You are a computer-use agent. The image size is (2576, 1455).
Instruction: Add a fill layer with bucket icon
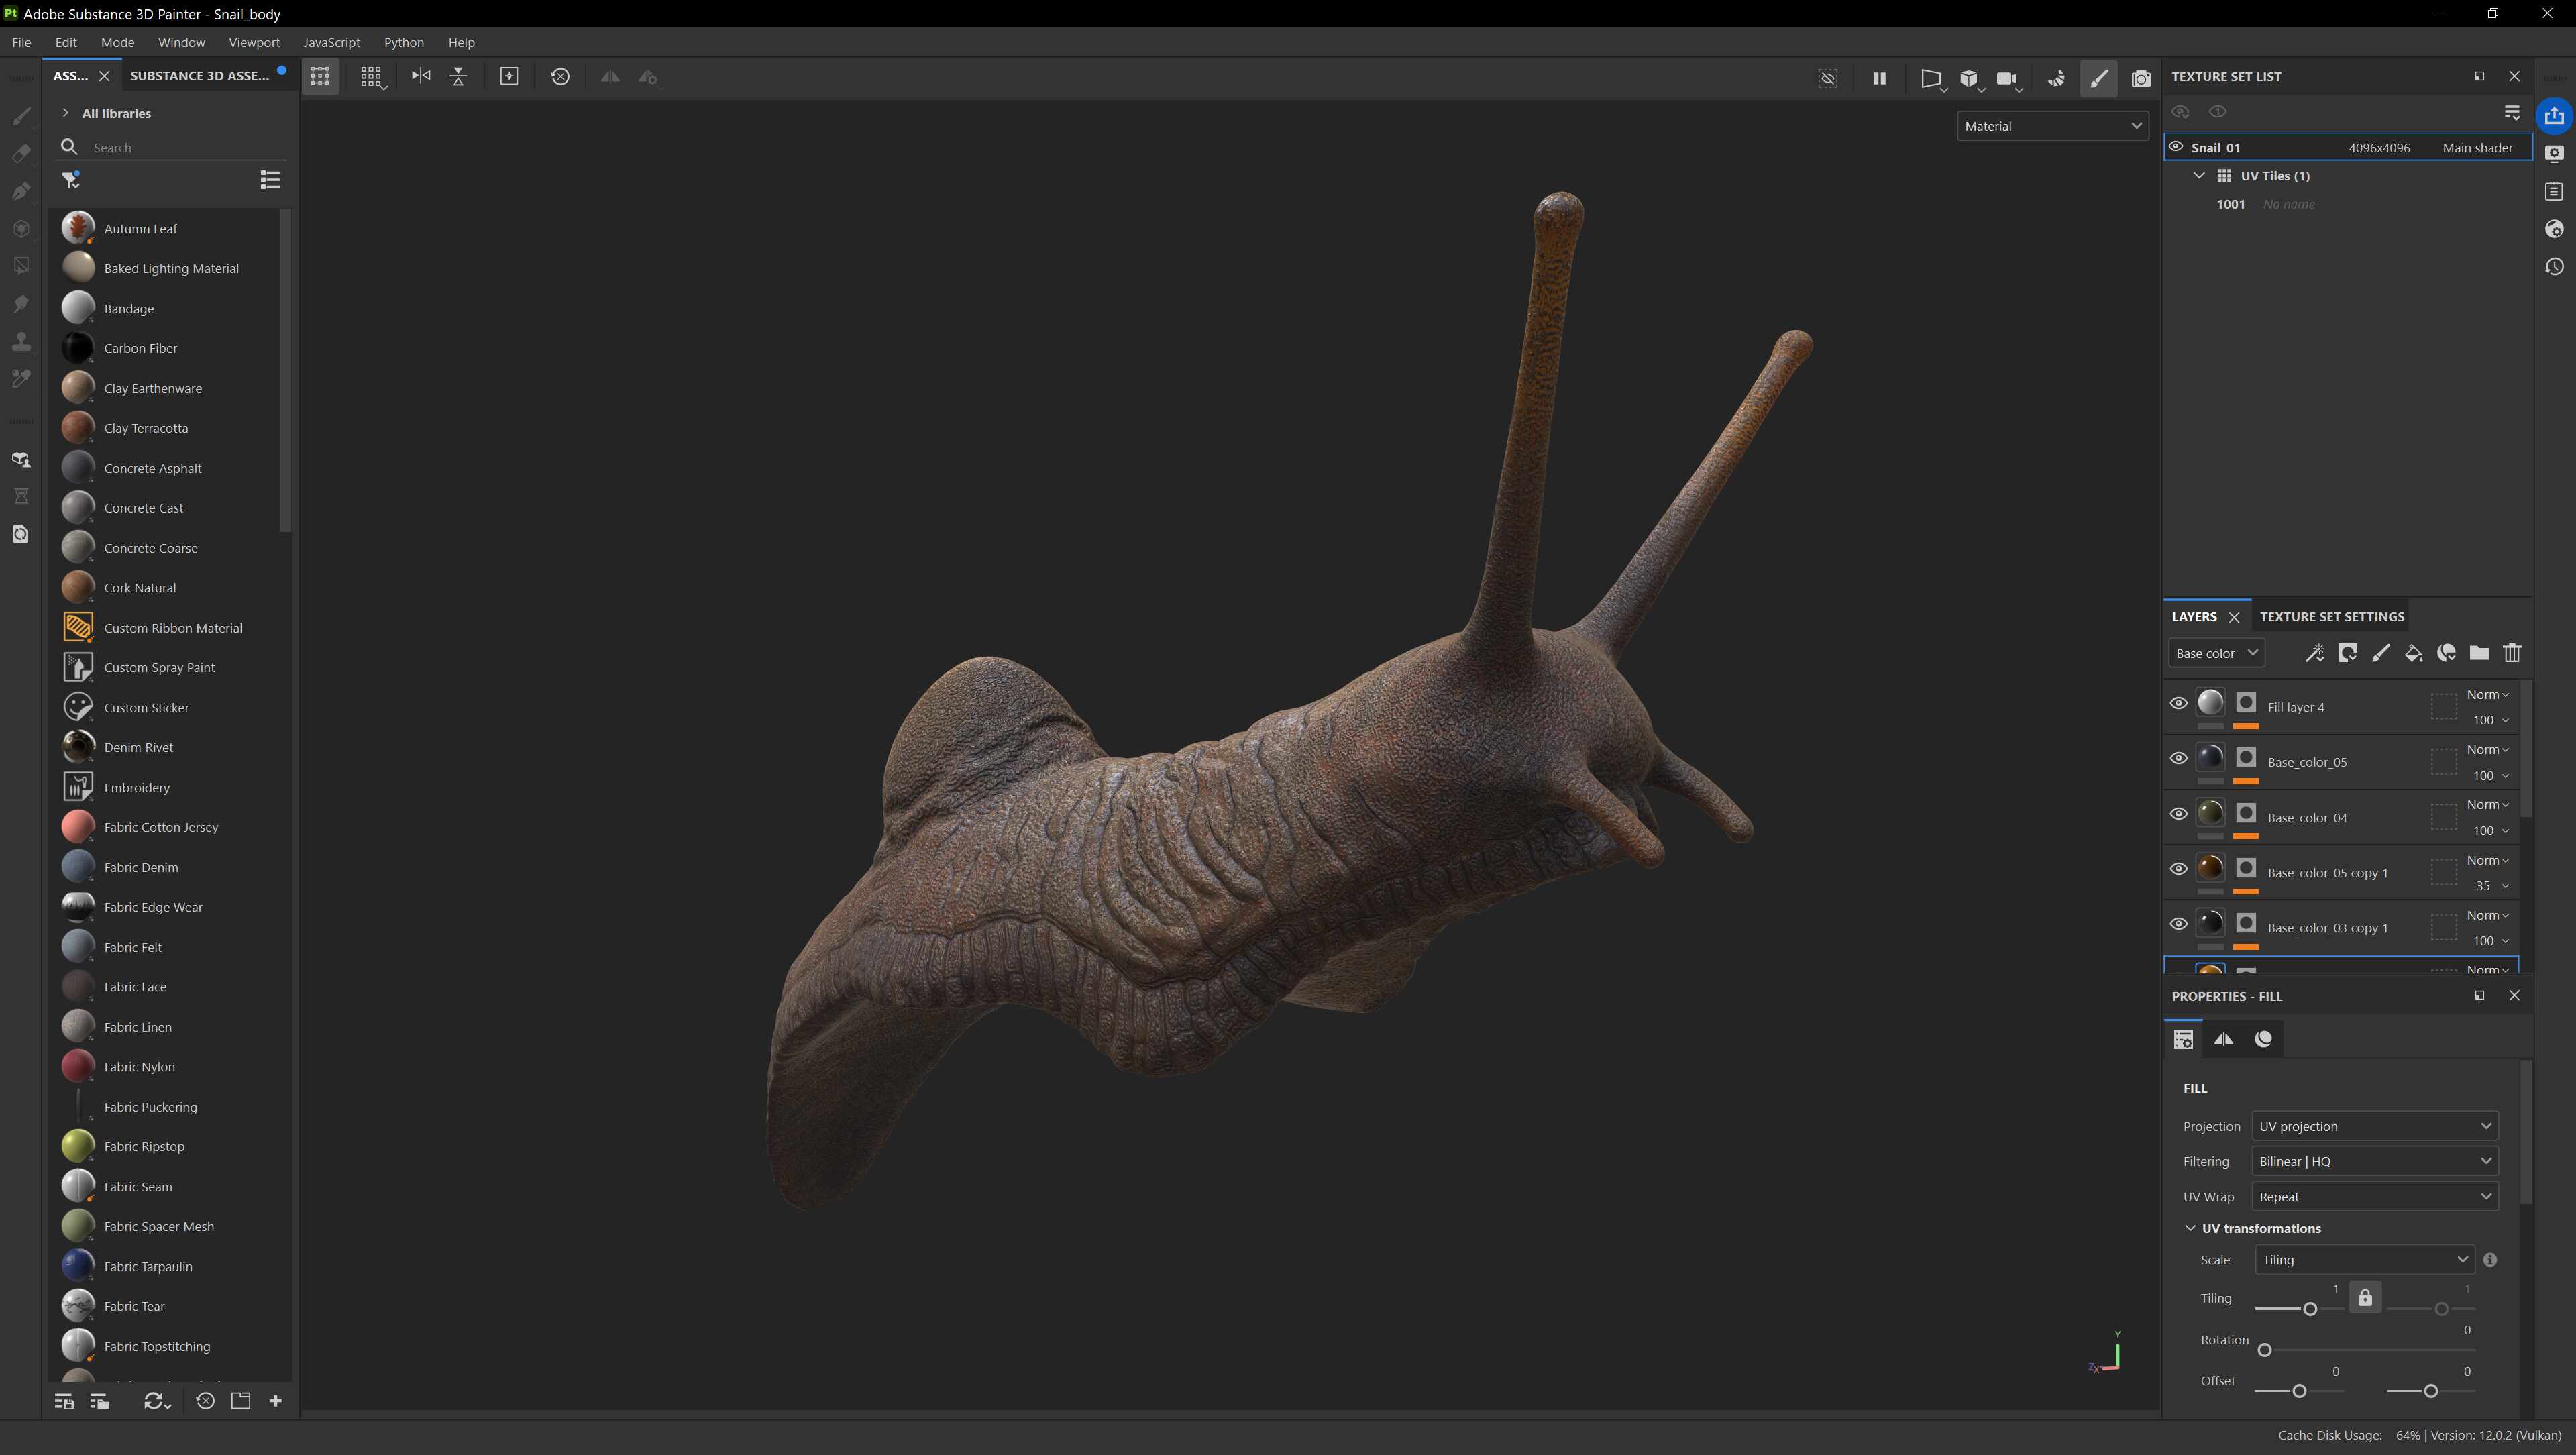[2413, 653]
